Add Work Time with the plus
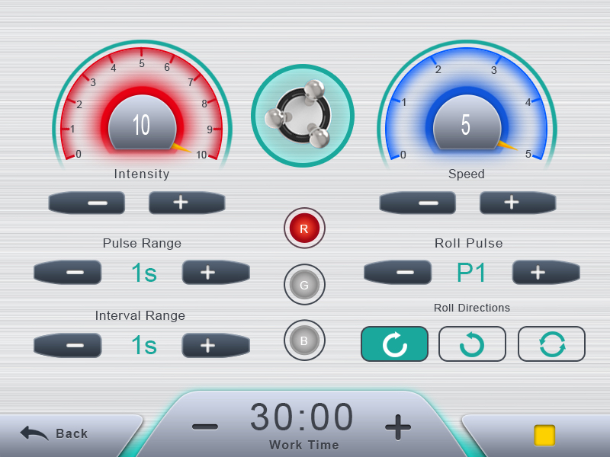 coord(397,427)
